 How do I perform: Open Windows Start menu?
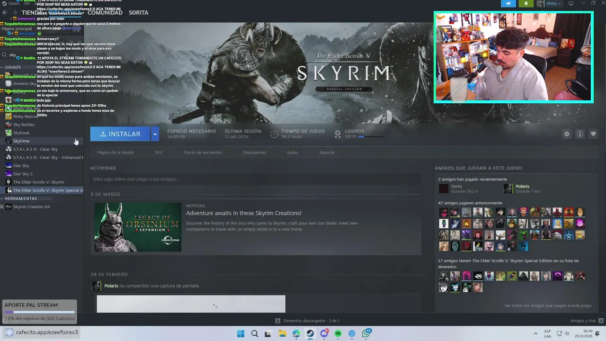pos(241,333)
